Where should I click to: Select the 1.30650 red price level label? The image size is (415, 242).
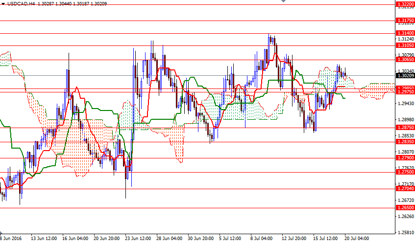(405, 60)
